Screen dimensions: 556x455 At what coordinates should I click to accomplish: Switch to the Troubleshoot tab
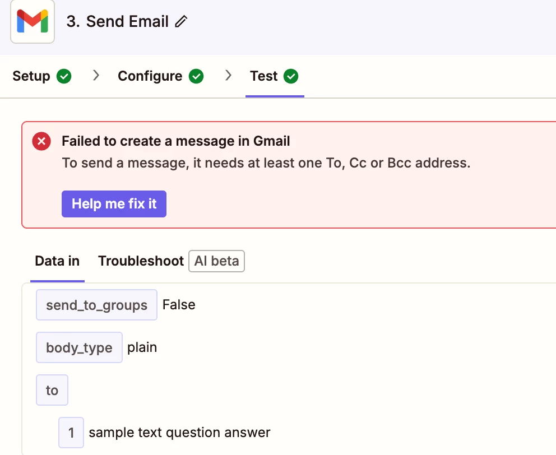pyautogui.click(x=141, y=261)
